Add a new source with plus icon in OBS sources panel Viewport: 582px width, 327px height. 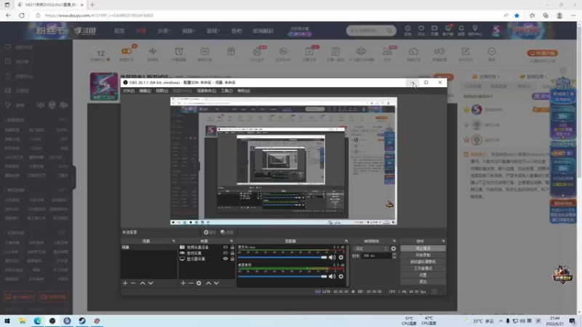(x=183, y=283)
